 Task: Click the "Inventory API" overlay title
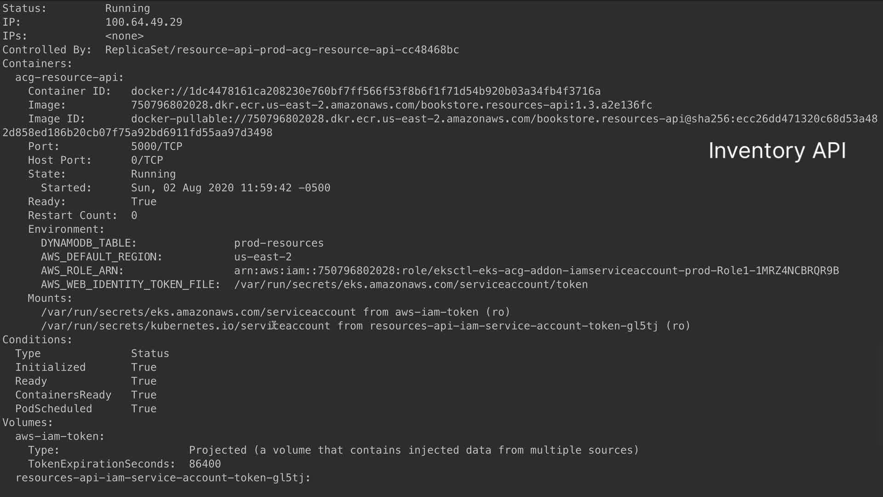pyautogui.click(x=777, y=151)
